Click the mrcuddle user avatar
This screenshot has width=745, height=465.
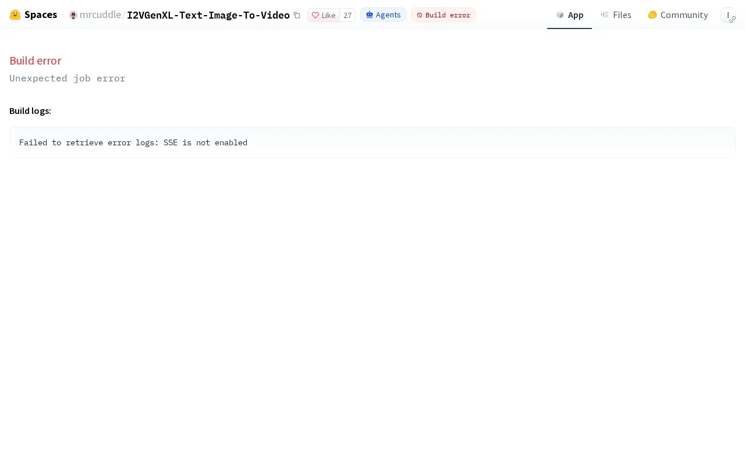(73, 15)
